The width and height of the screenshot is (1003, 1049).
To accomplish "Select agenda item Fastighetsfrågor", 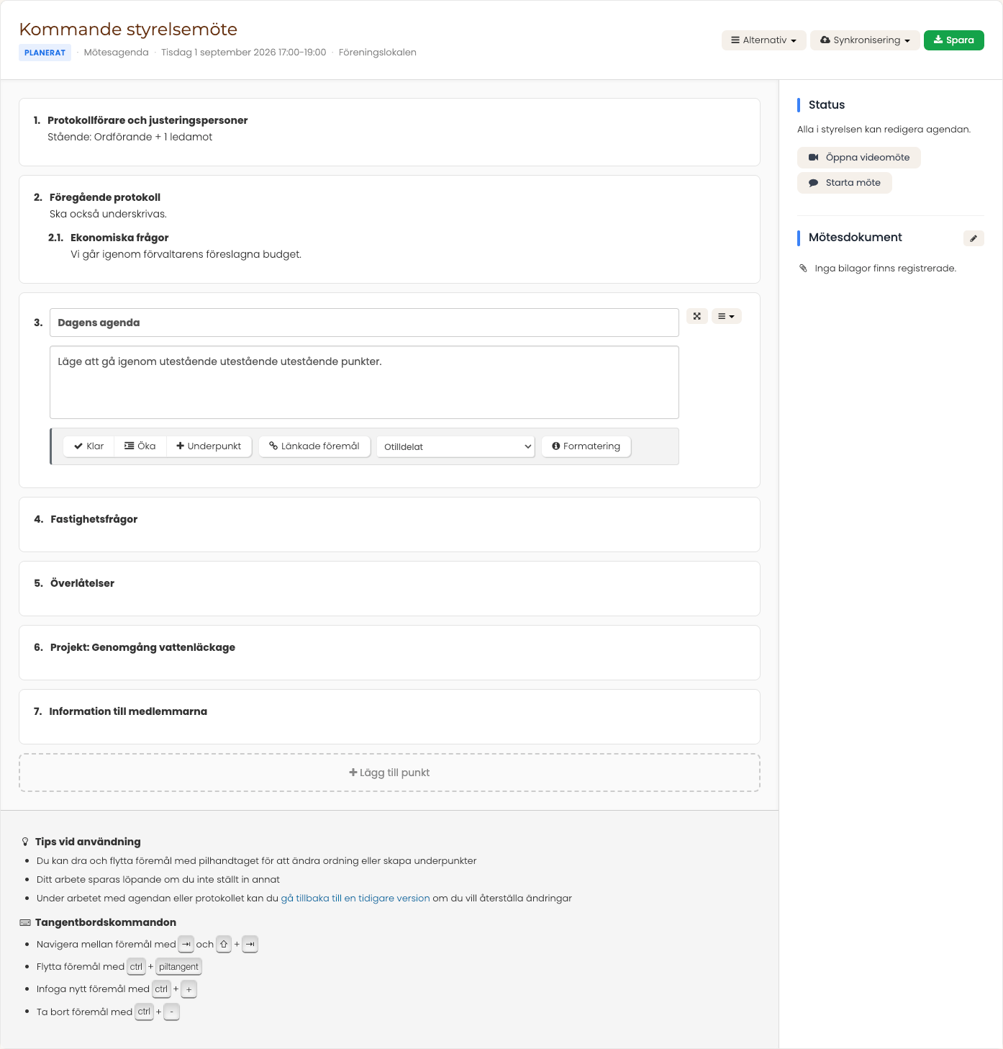I will (389, 525).
